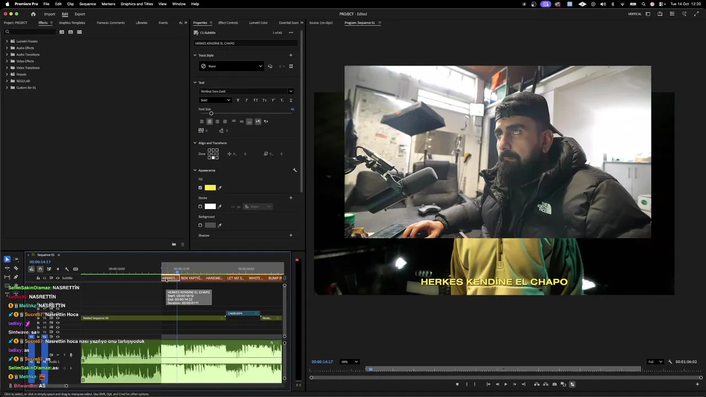Image resolution: width=706 pixels, height=397 pixels.
Task: Add a marker in Program monitor
Action: pos(457,384)
